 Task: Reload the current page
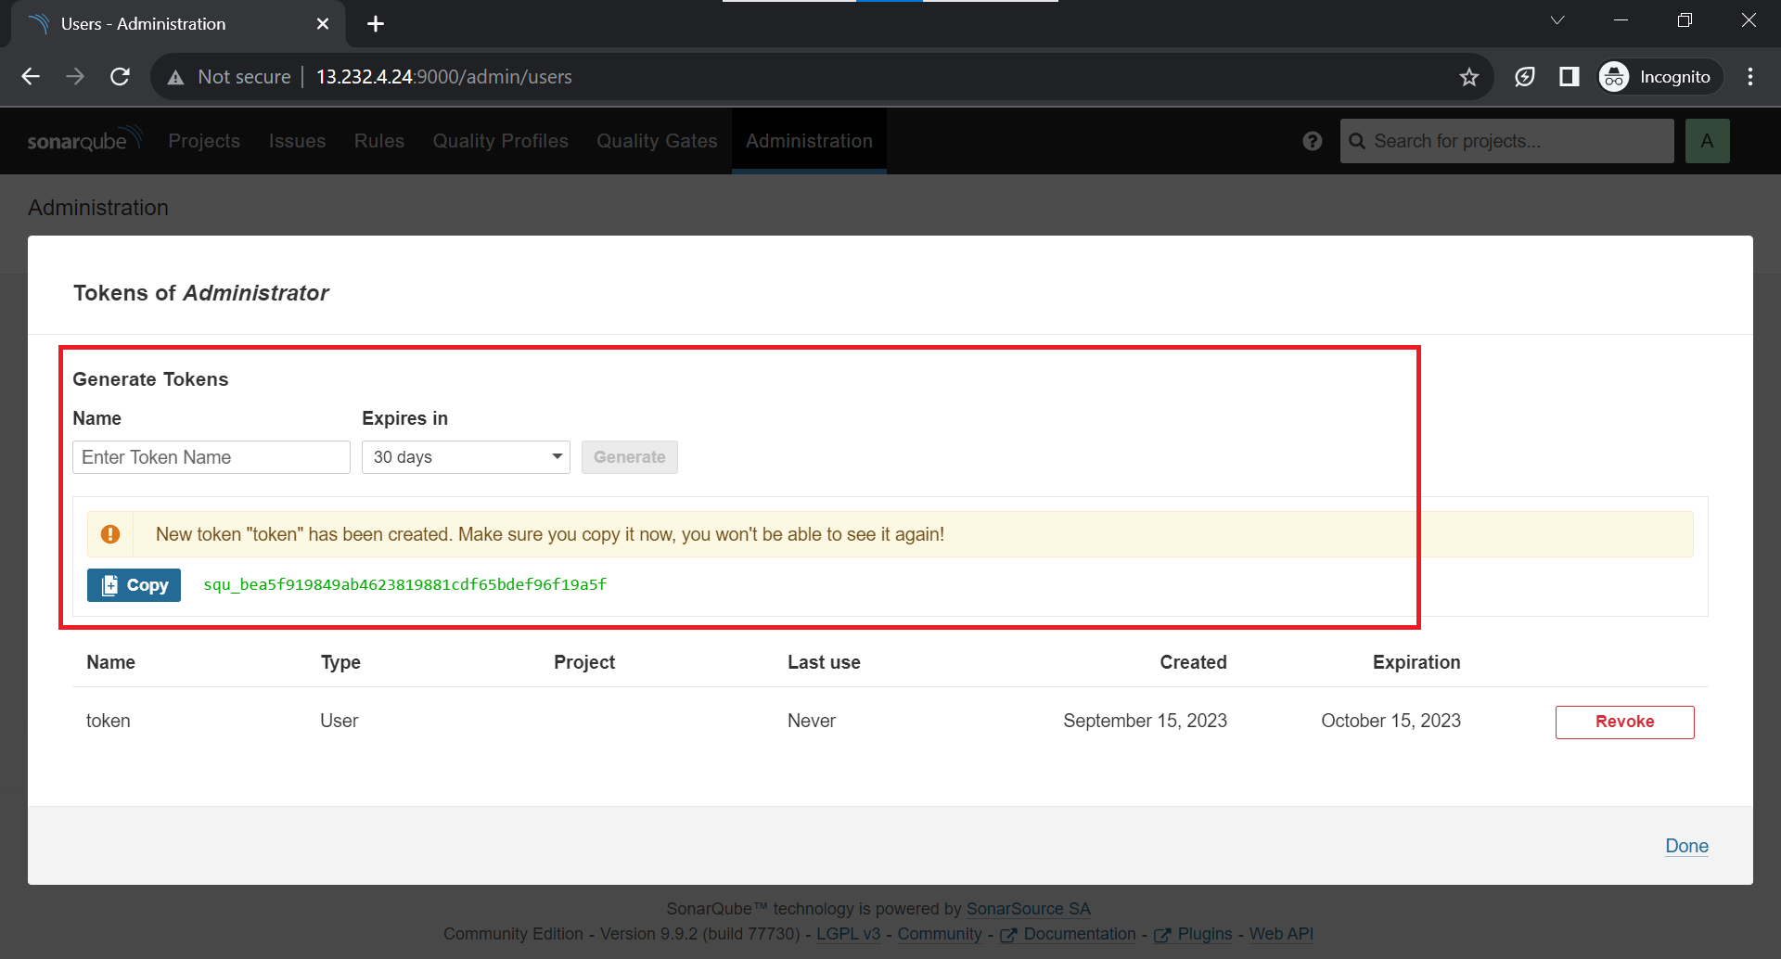pos(120,77)
